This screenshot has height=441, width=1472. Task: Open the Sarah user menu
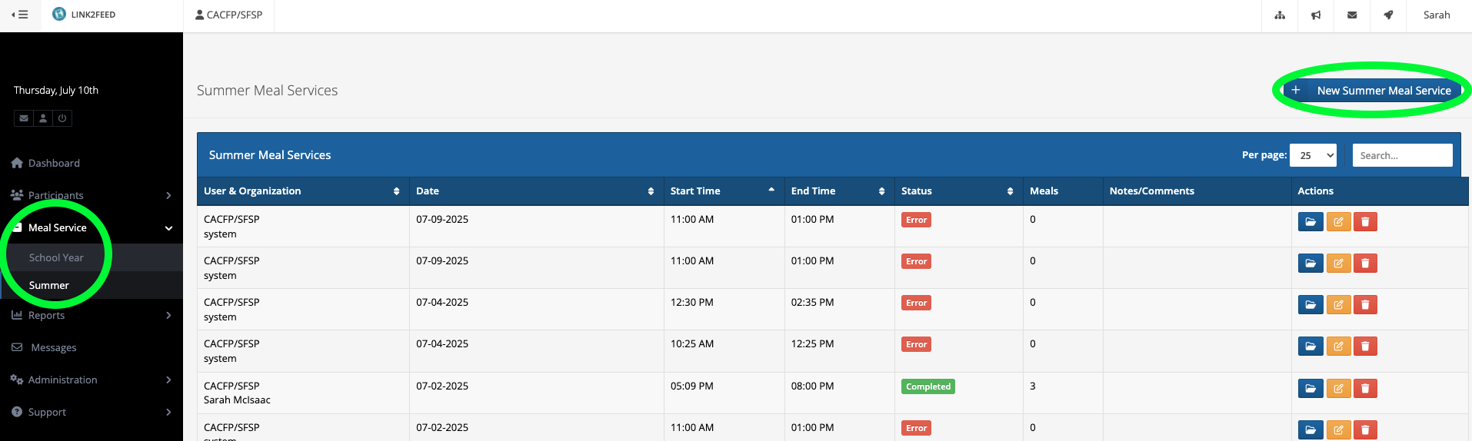[1436, 15]
